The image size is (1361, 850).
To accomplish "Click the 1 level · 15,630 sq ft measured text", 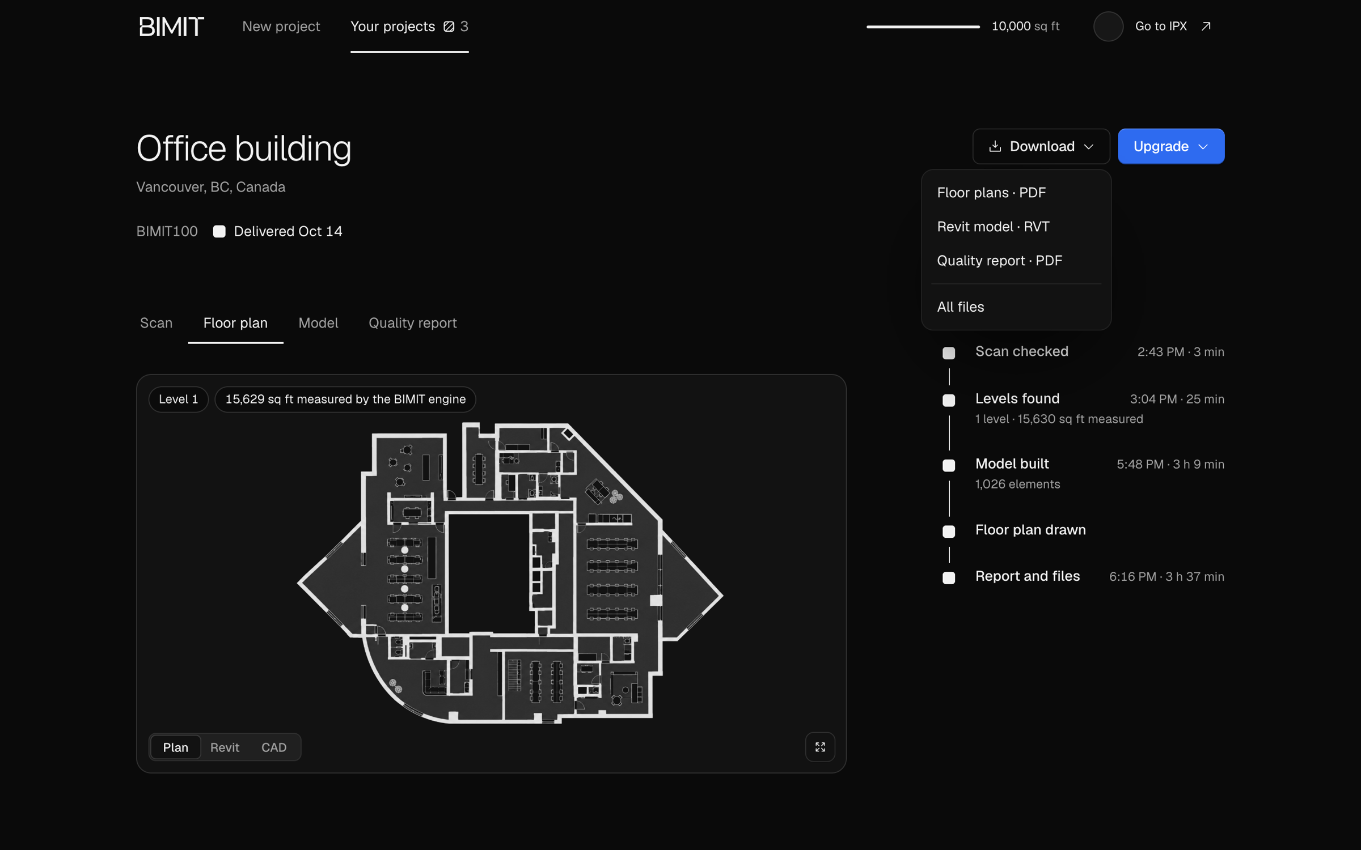I will coord(1059,419).
